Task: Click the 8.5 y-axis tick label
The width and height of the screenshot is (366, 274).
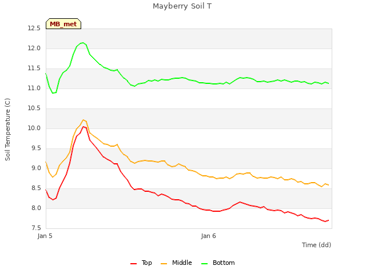Action: [x=36, y=188]
